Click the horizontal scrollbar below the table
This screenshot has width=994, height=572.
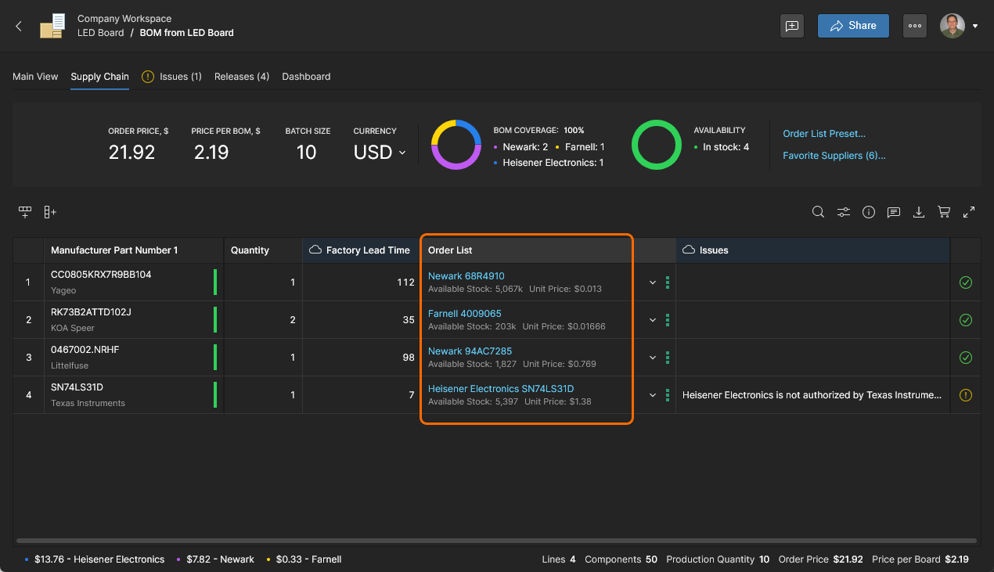coord(496,541)
